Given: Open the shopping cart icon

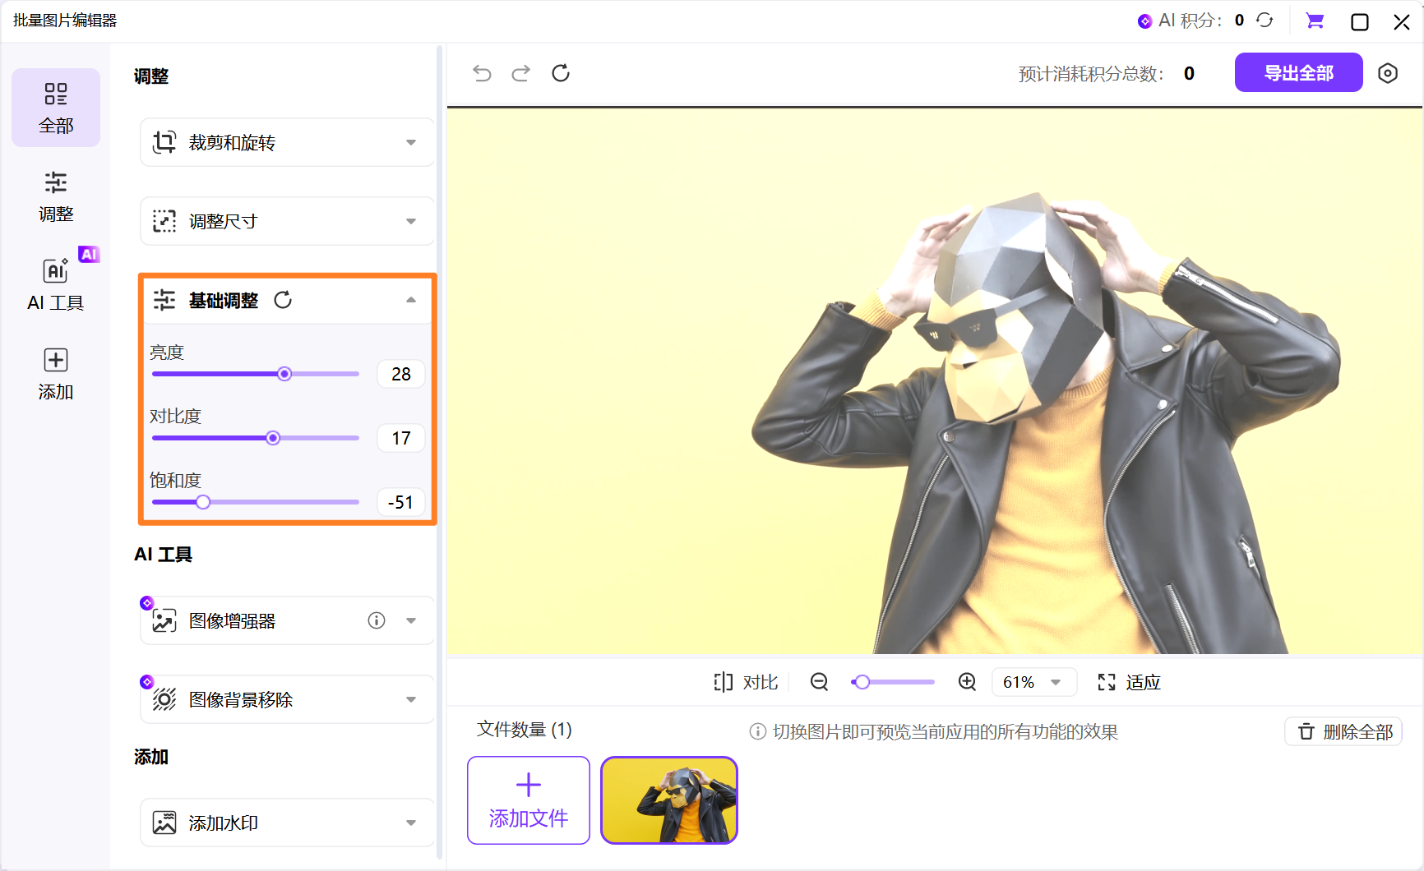Looking at the screenshot, I should [x=1315, y=21].
